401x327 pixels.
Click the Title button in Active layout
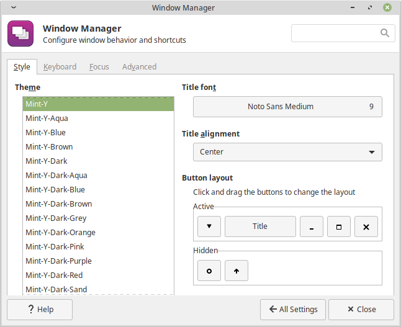click(x=260, y=226)
